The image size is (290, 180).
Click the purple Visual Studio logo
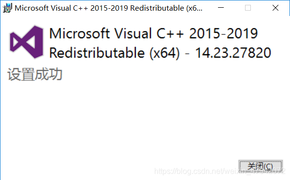27,42
